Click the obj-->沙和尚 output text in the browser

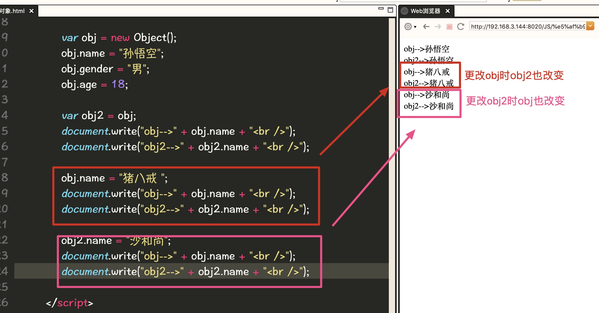427,95
